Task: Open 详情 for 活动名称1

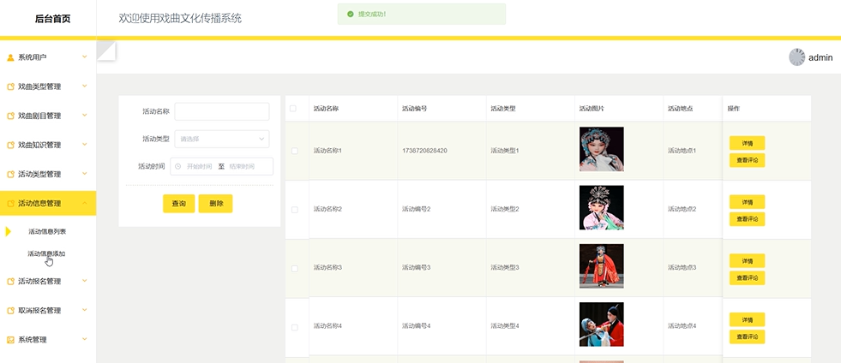Action: 747,143
